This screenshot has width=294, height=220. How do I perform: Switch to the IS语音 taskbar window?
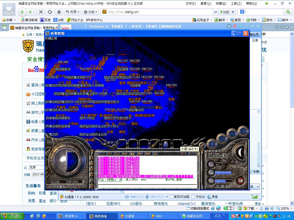(133, 216)
